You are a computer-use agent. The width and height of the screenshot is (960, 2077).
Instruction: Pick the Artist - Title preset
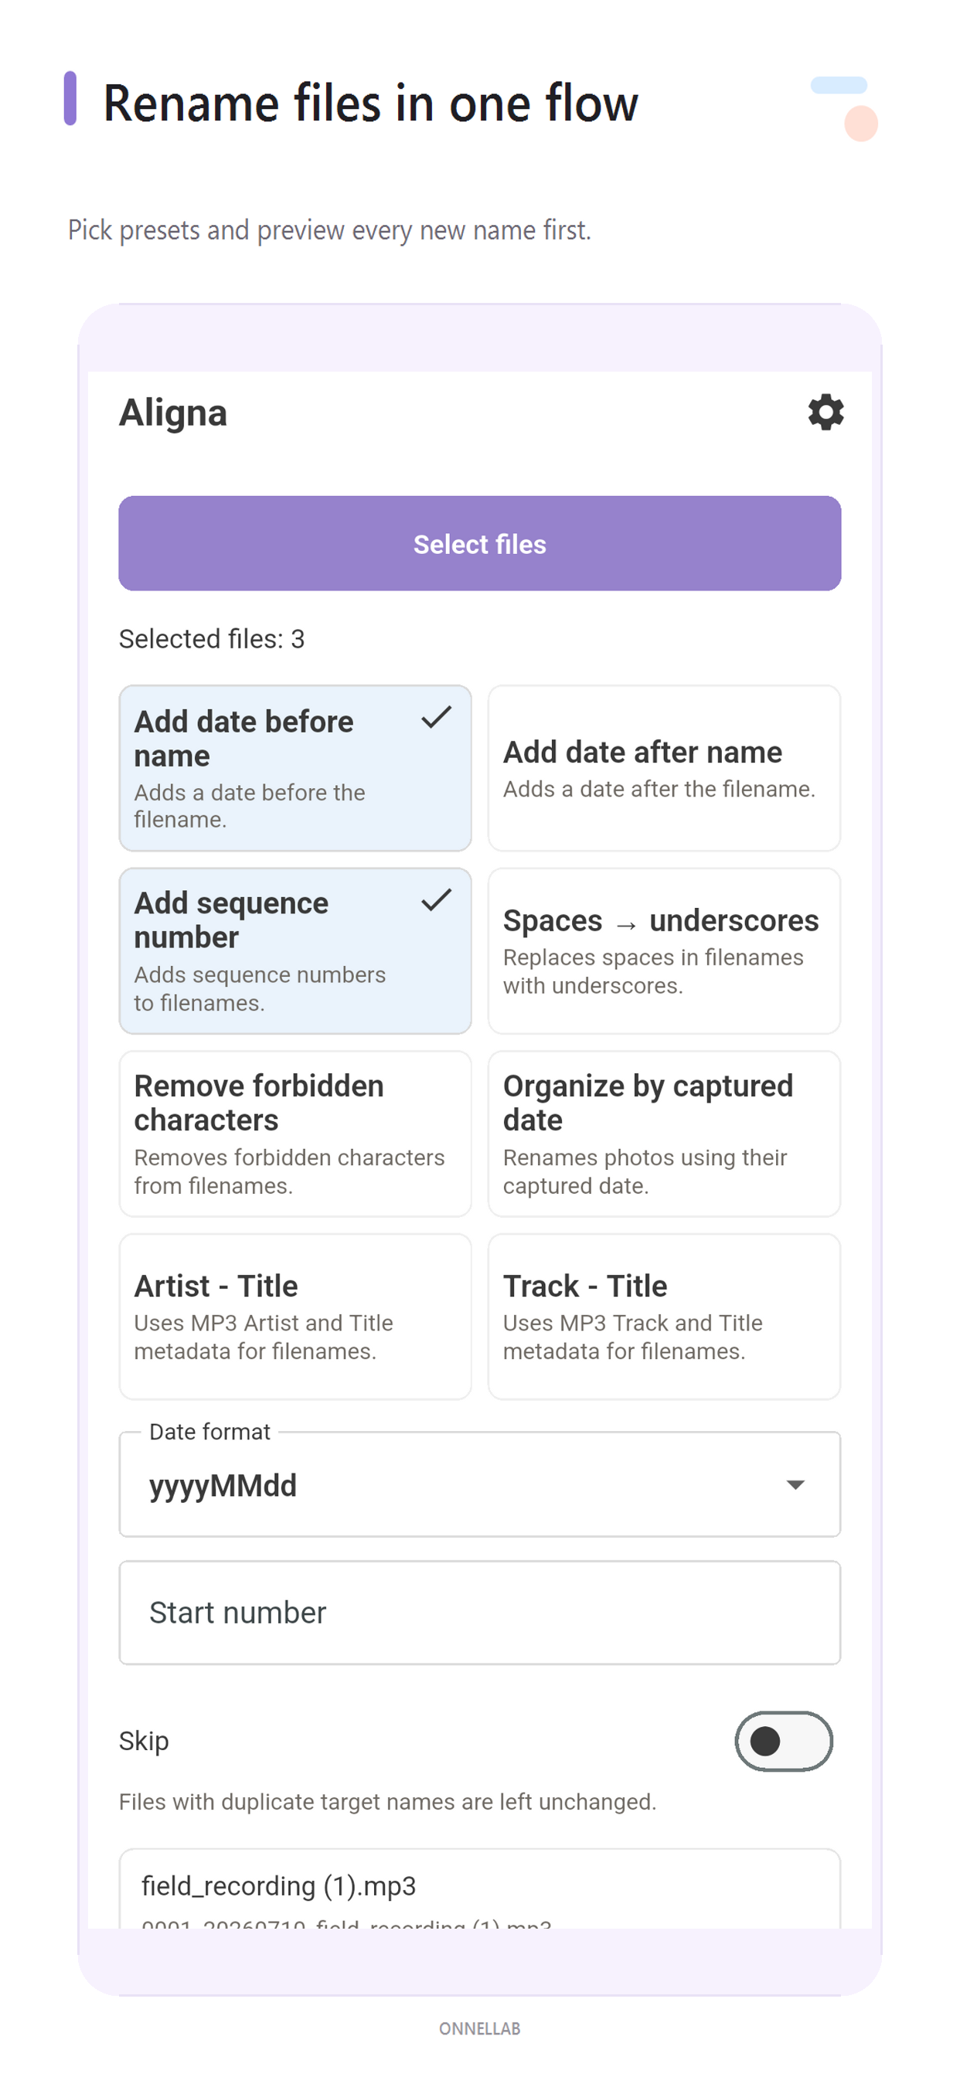point(295,1317)
